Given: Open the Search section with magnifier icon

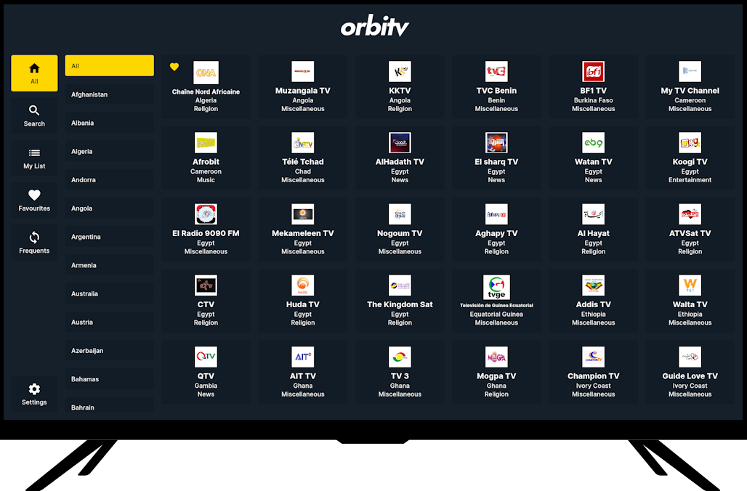Looking at the screenshot, I should pyautogui.click(x=34, y=115).
